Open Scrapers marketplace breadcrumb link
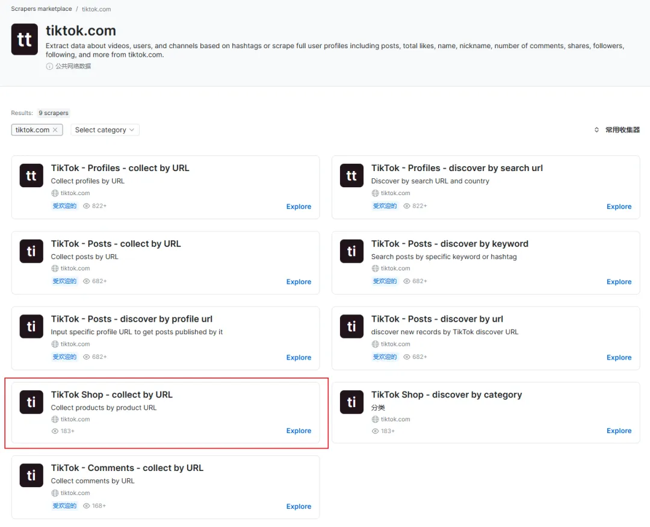This screenshot has width=650, height=527. (x=42, y=8)
